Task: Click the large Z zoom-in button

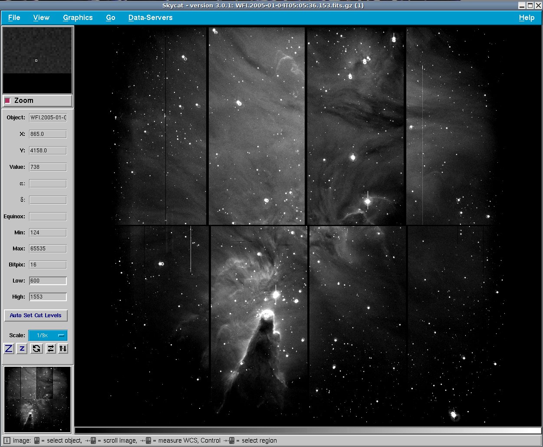Action: click(9, 348)
